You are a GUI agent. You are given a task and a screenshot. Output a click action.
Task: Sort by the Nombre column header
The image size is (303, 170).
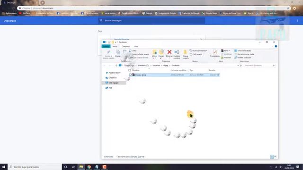(x=136, y=70)
